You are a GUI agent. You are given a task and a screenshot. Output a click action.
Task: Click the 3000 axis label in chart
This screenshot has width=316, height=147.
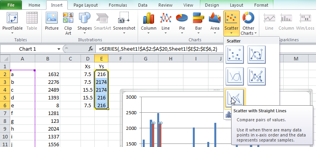click(131, 97)
